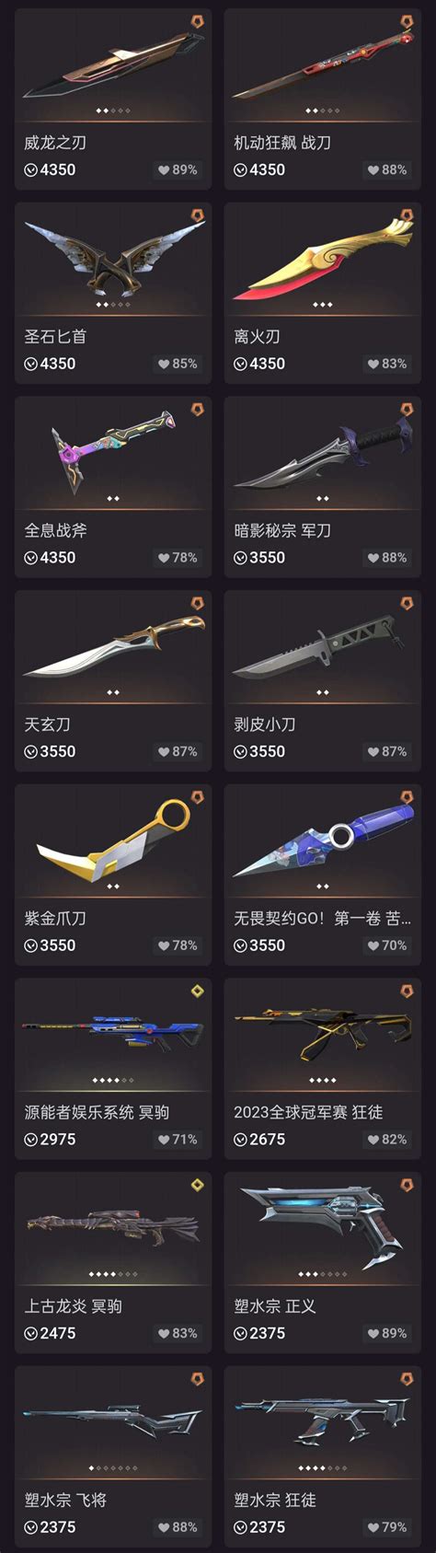Image resolution: width=436 pixels, height=1553 pixels.
Task: Open the 剥皮小刀 knife thumbnail
Action: 322,643
